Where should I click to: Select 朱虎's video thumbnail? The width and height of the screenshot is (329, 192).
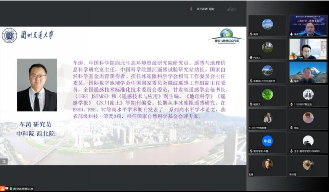click(308, 26)
